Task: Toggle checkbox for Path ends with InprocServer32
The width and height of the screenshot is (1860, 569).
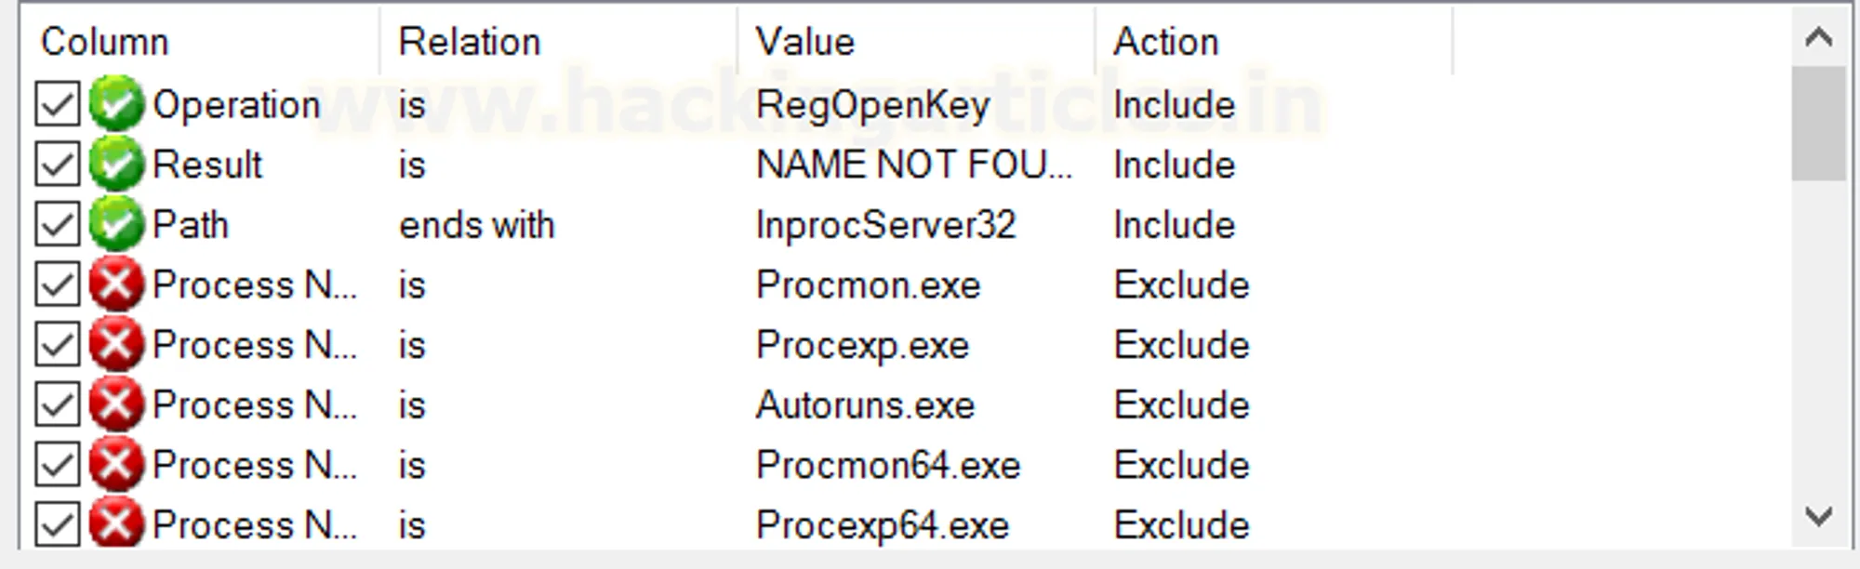Action: [x=58, y=224]
